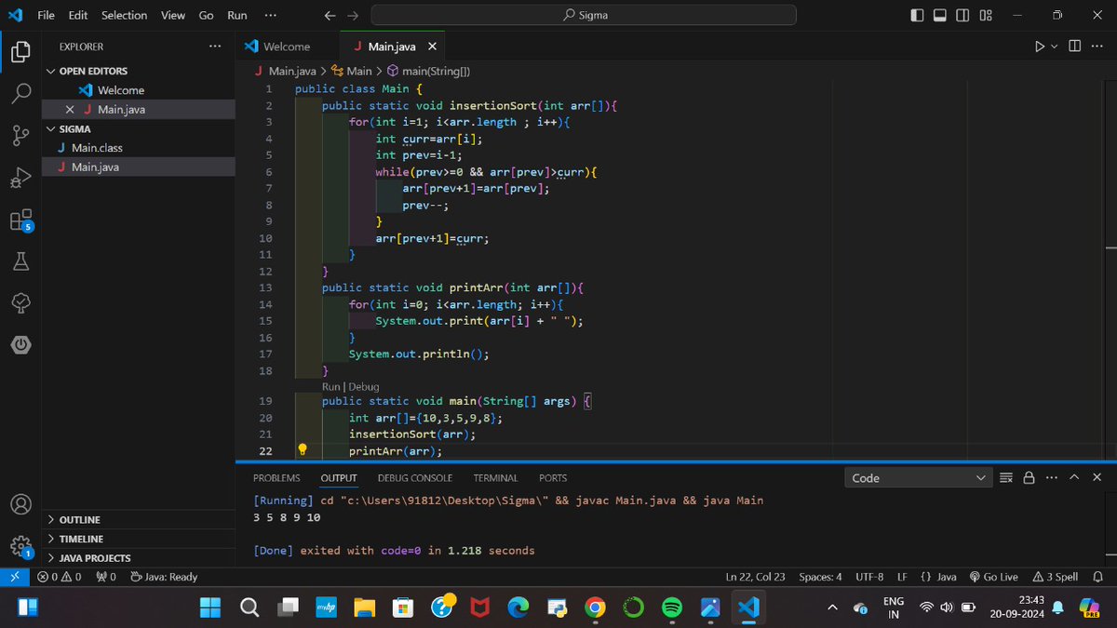Screen dimensions: 1117x628
Task: Customize Layout from the title bar
Action: click(x=986, y=16)
